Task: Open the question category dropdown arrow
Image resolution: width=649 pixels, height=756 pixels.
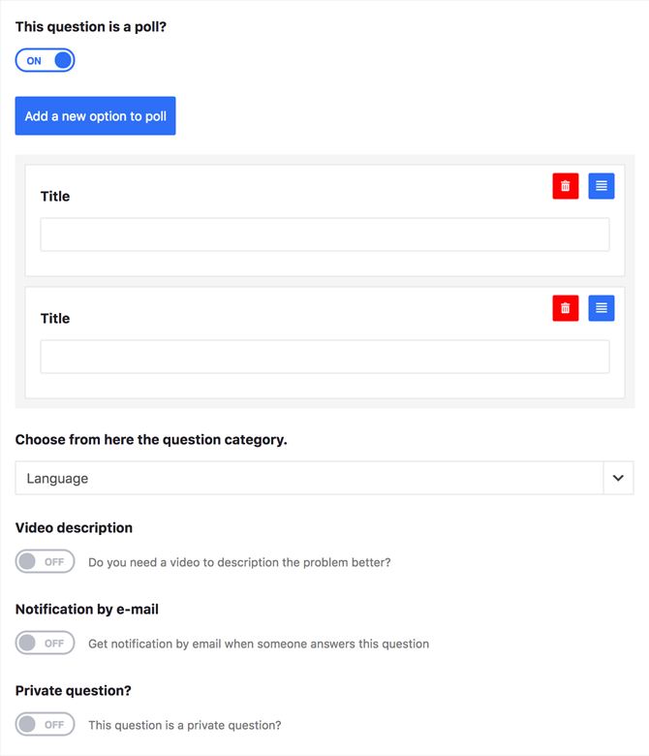Action: [x=618, y=478]
